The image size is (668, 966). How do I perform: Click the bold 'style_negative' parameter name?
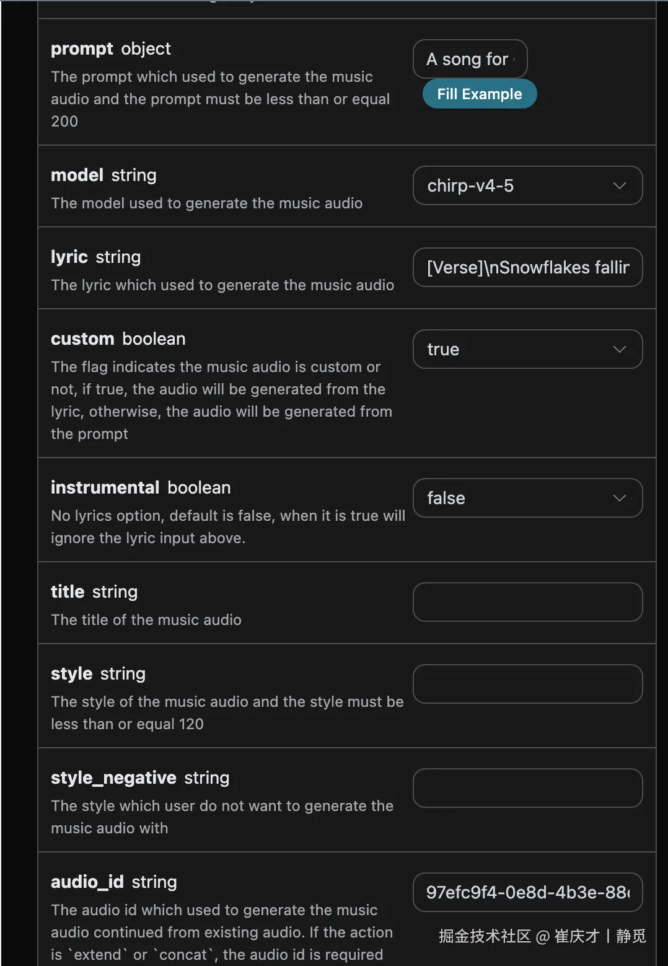[x=113, y=778]
